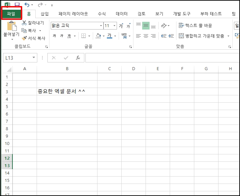Go to the 수식 tab

coord(102,14)
